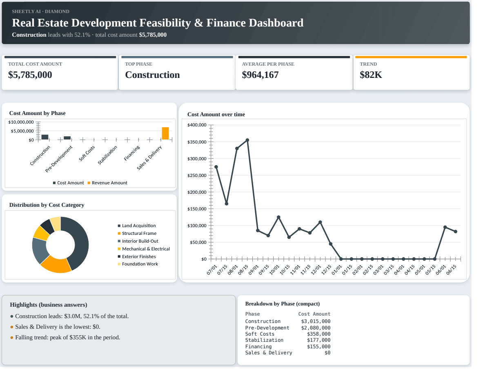Click the $10,000,000 y-axis label
The height and width of the screenshot is (376, 501).
click(21, 122)
